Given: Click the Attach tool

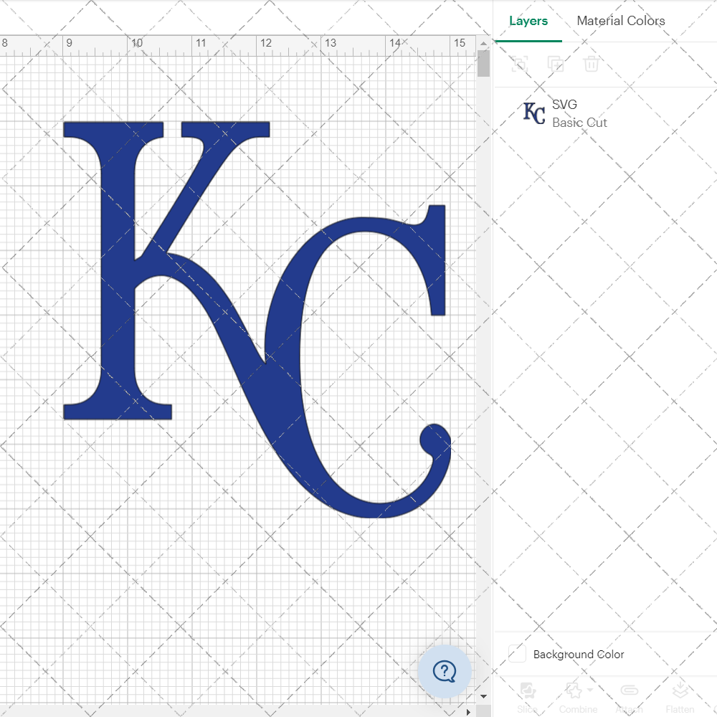Looking at the screenshot, I should (629, 698).
